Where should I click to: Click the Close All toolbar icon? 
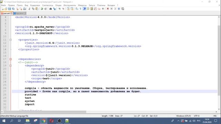pos(21,9)
